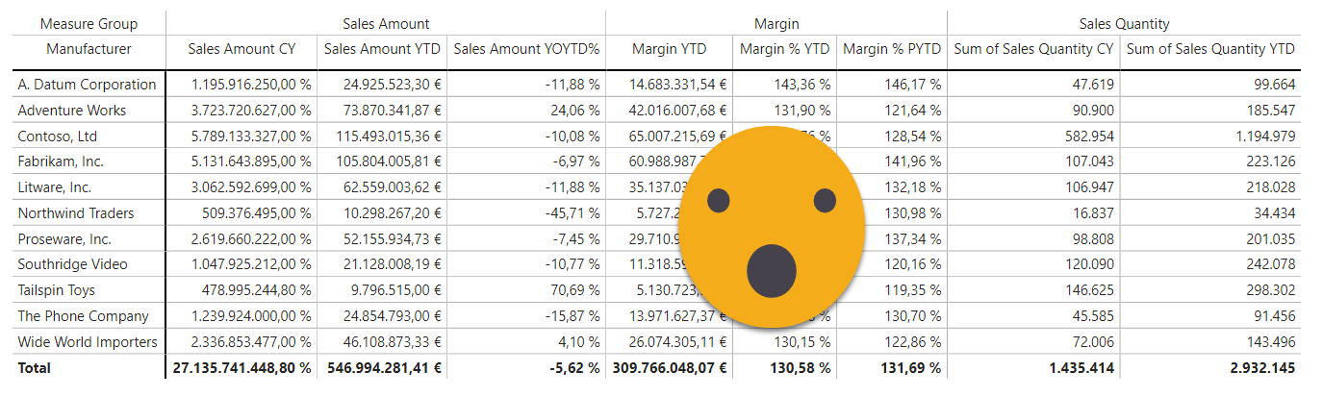Screen dimensions: 1323x397
Task: Select the Manufacturer row header label
Action: pos(89,49)
